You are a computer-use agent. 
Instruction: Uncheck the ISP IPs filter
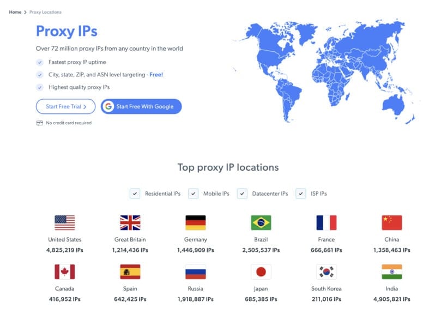pos(300,194)
